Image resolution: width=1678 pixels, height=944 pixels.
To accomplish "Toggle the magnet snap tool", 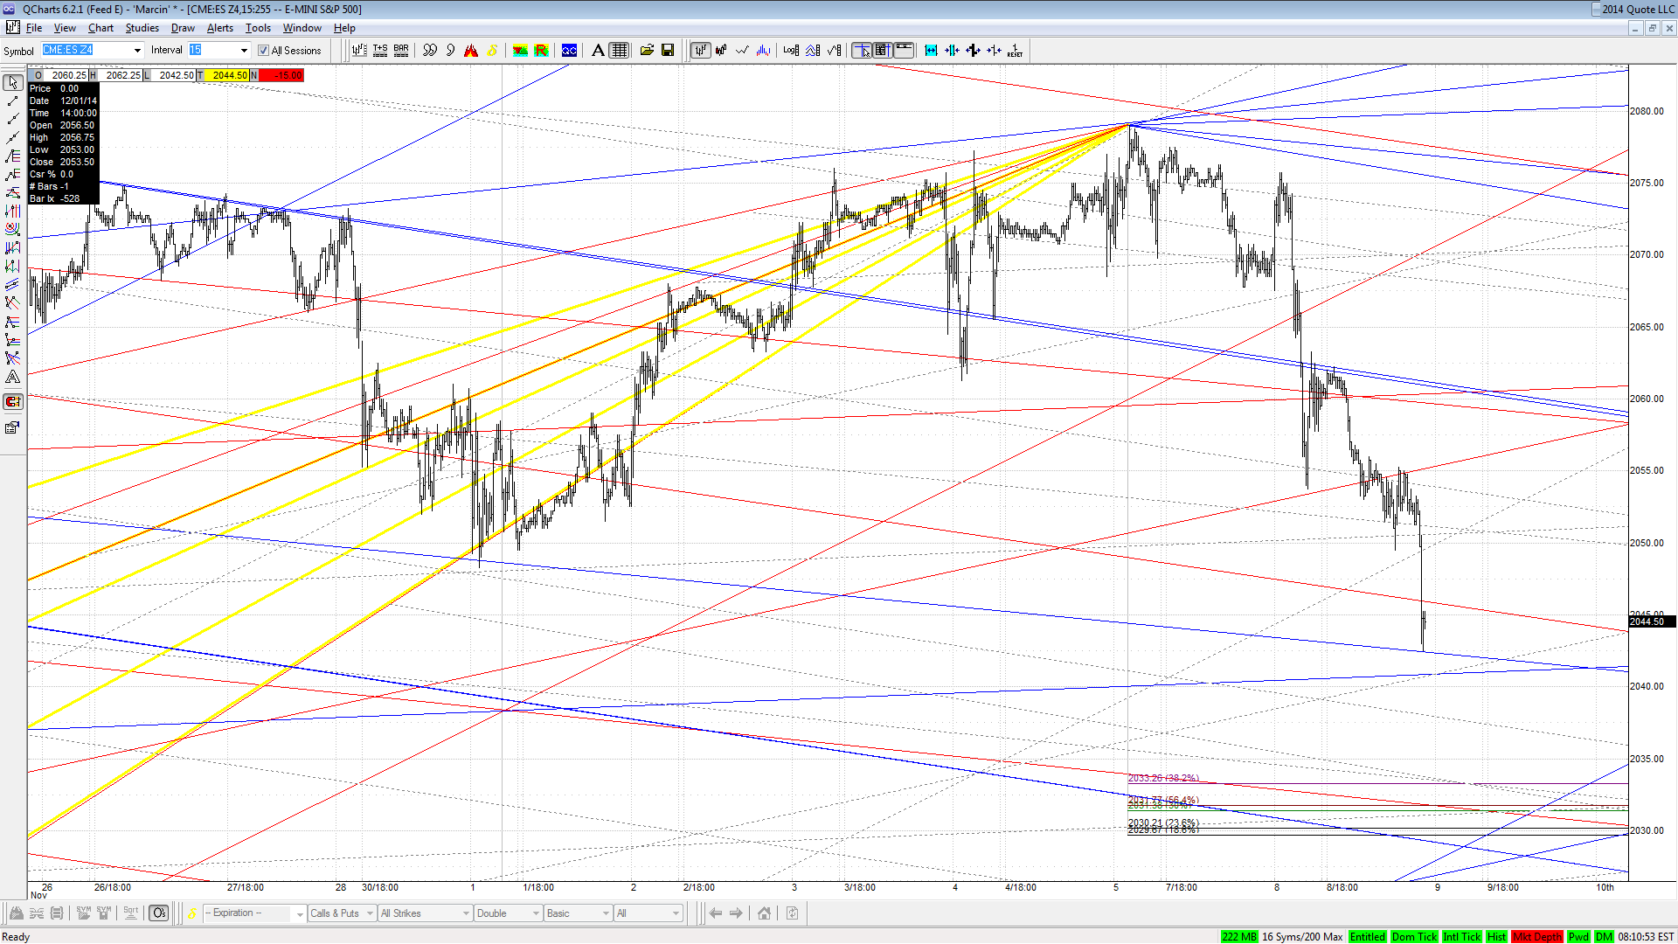I will click(12, 402).
